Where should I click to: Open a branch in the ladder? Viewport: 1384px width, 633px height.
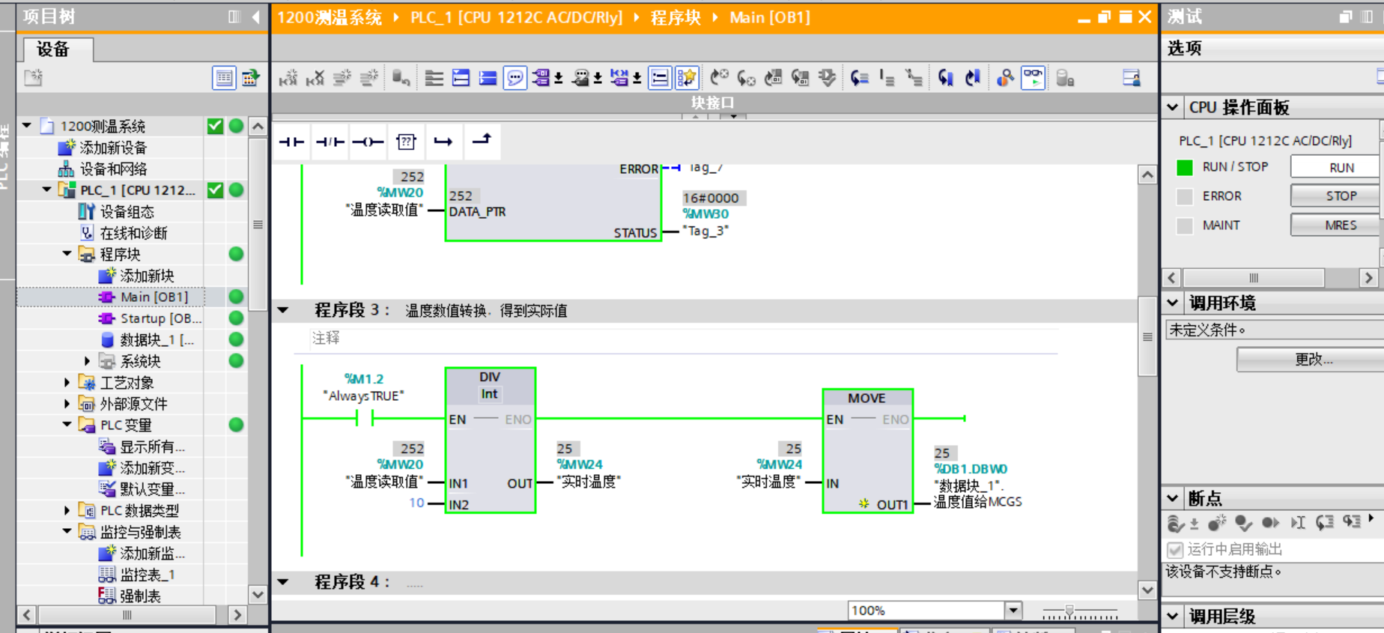[x=443, y=142]
